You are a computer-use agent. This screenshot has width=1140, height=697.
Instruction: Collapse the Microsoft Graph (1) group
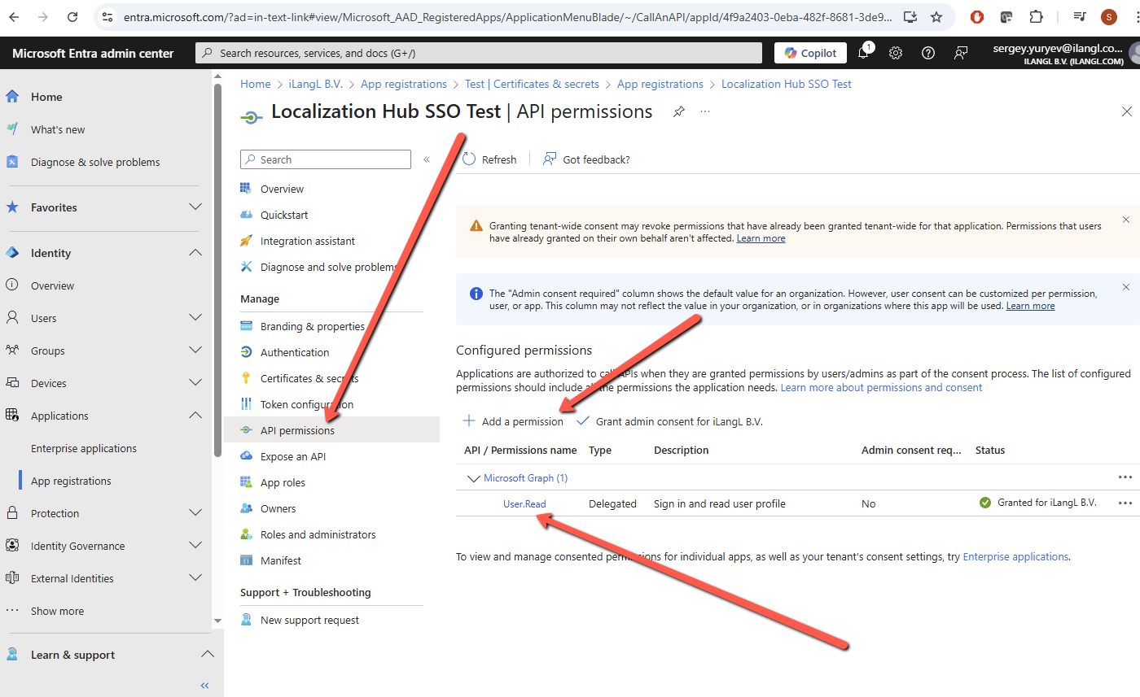[473, 478]
